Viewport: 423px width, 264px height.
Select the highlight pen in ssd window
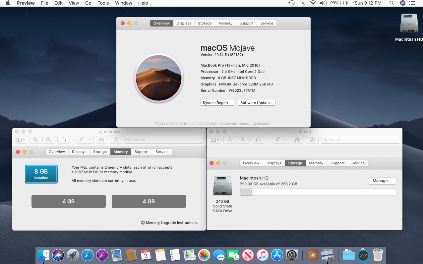click(277, 140)
